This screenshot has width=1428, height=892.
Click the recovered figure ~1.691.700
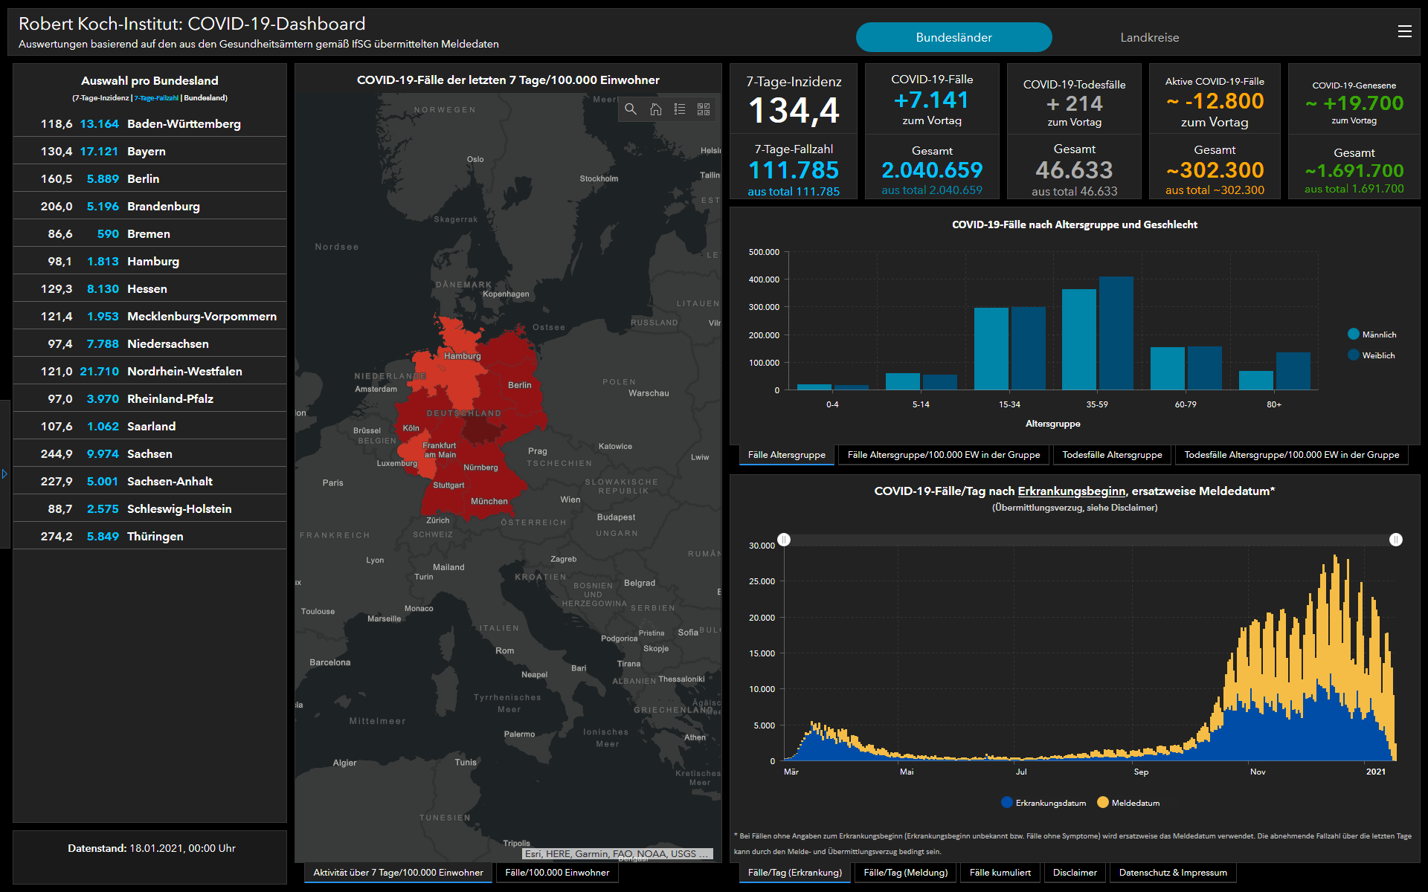(x=1354, y=171)
